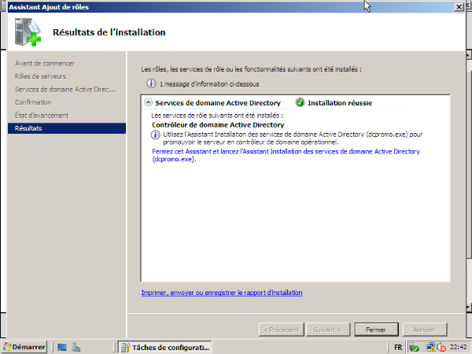472x354 pixels.
Task: Select 'Avant de commencer' step in sidebar
Action: point(45,64)
